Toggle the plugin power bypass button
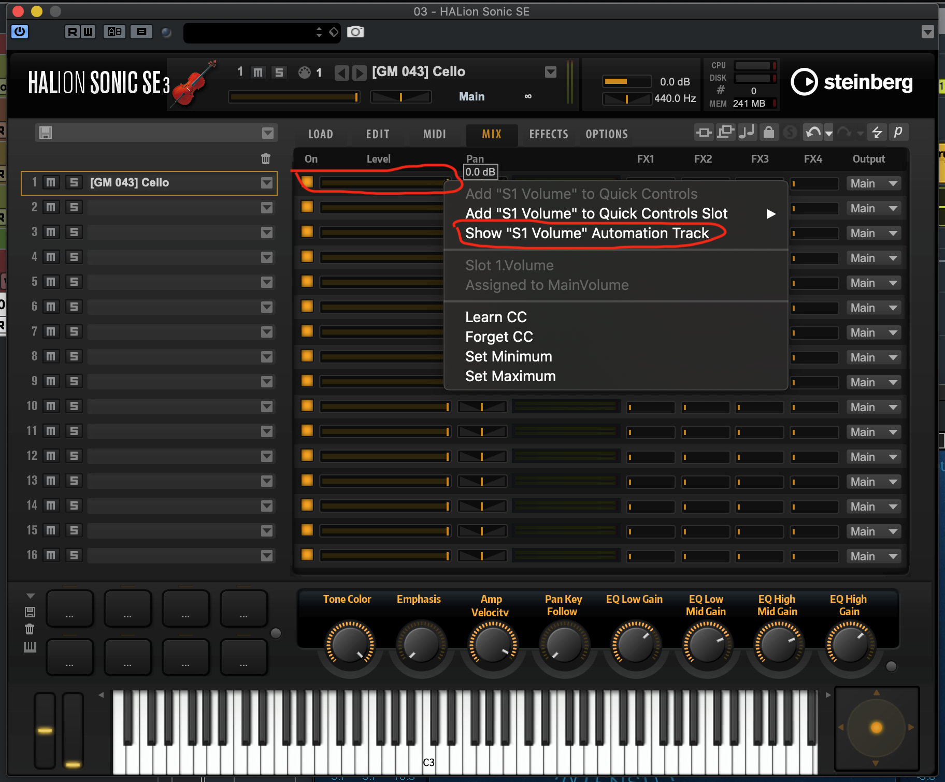 click(x=20, y=32)
